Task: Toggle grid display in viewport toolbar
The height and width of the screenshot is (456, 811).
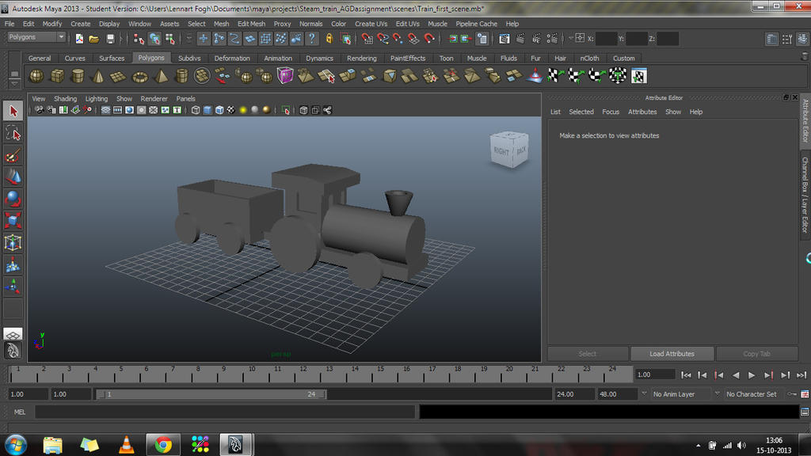Action: tap(105, 110)
